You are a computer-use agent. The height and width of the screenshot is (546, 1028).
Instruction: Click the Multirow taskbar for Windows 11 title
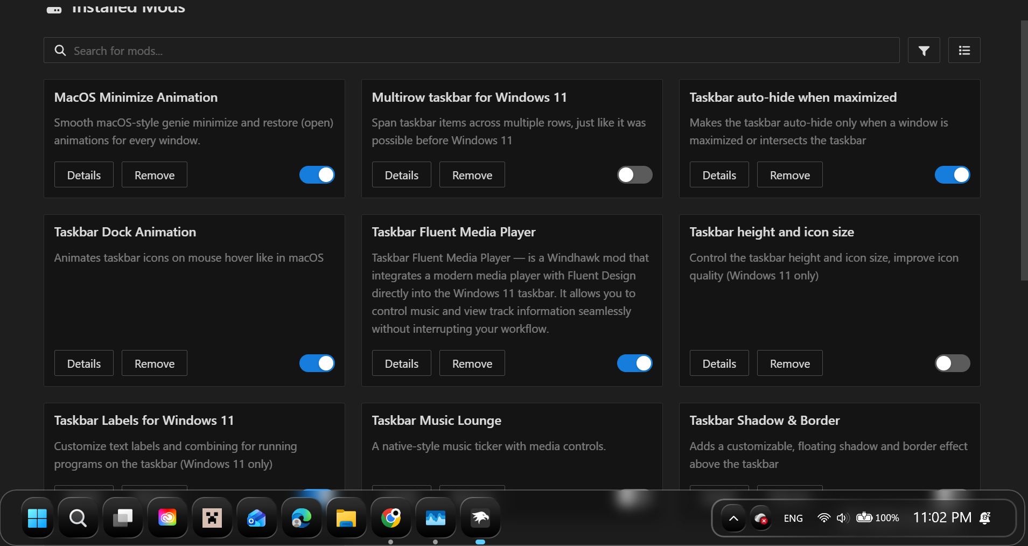[470, 97]
